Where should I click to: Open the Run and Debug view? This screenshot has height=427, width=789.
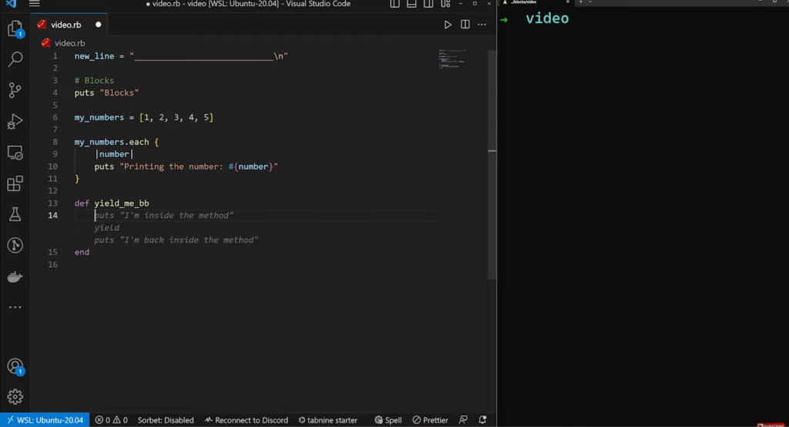coord(15,121)
